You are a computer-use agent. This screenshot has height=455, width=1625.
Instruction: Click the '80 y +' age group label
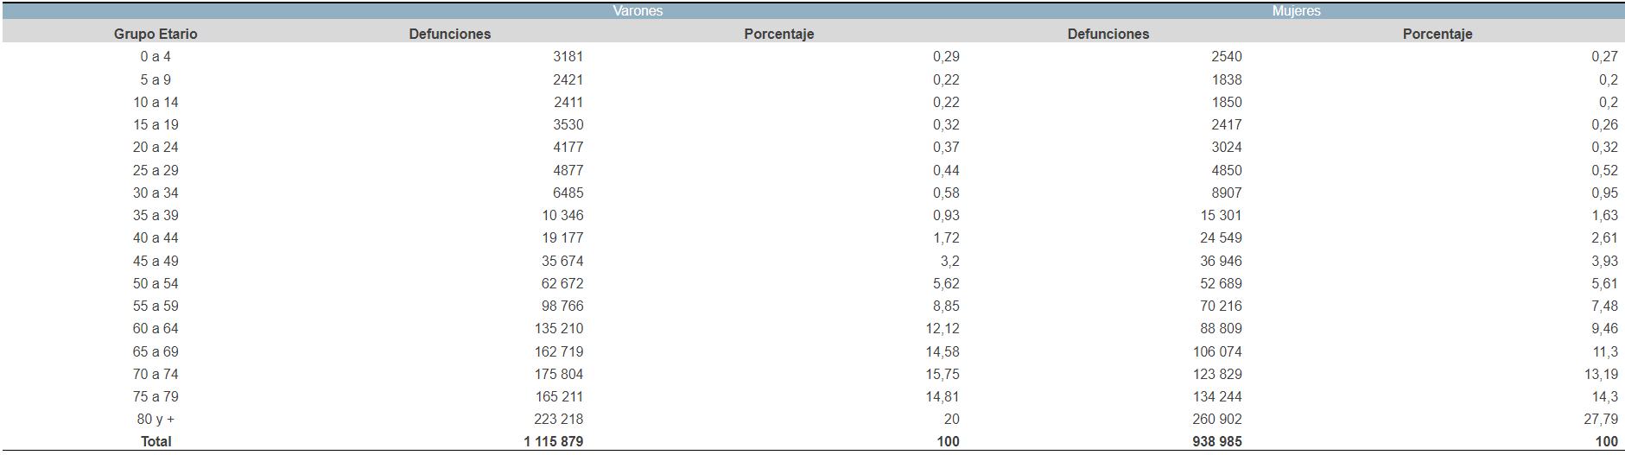tap(156, 419)
